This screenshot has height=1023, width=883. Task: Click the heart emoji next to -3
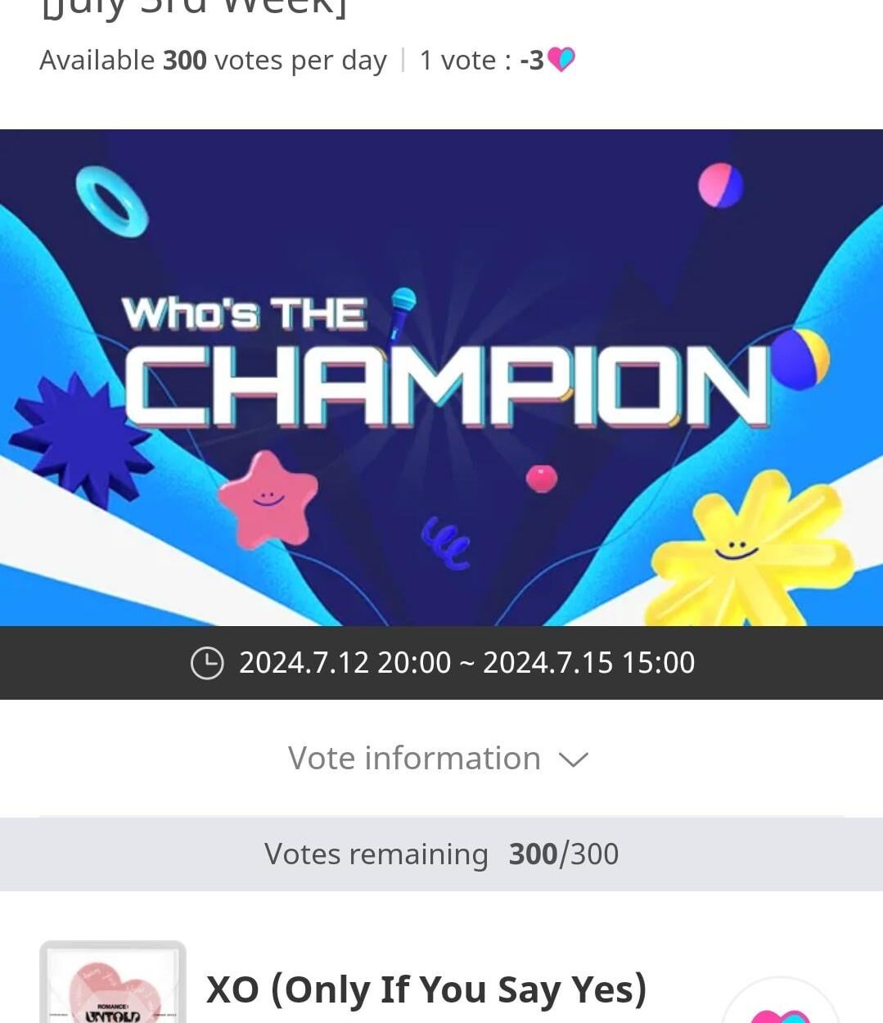pos(563,59)
